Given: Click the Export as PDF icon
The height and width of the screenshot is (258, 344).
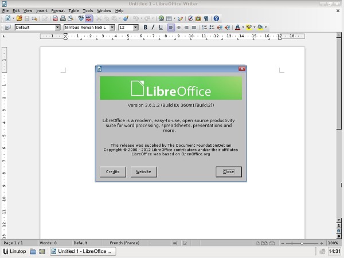Looking at the screenshot, I should click(56, 18).
